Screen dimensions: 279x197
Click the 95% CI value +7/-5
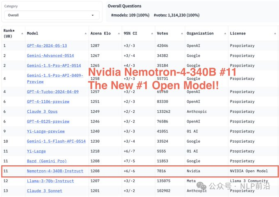[x=129, y=161]
